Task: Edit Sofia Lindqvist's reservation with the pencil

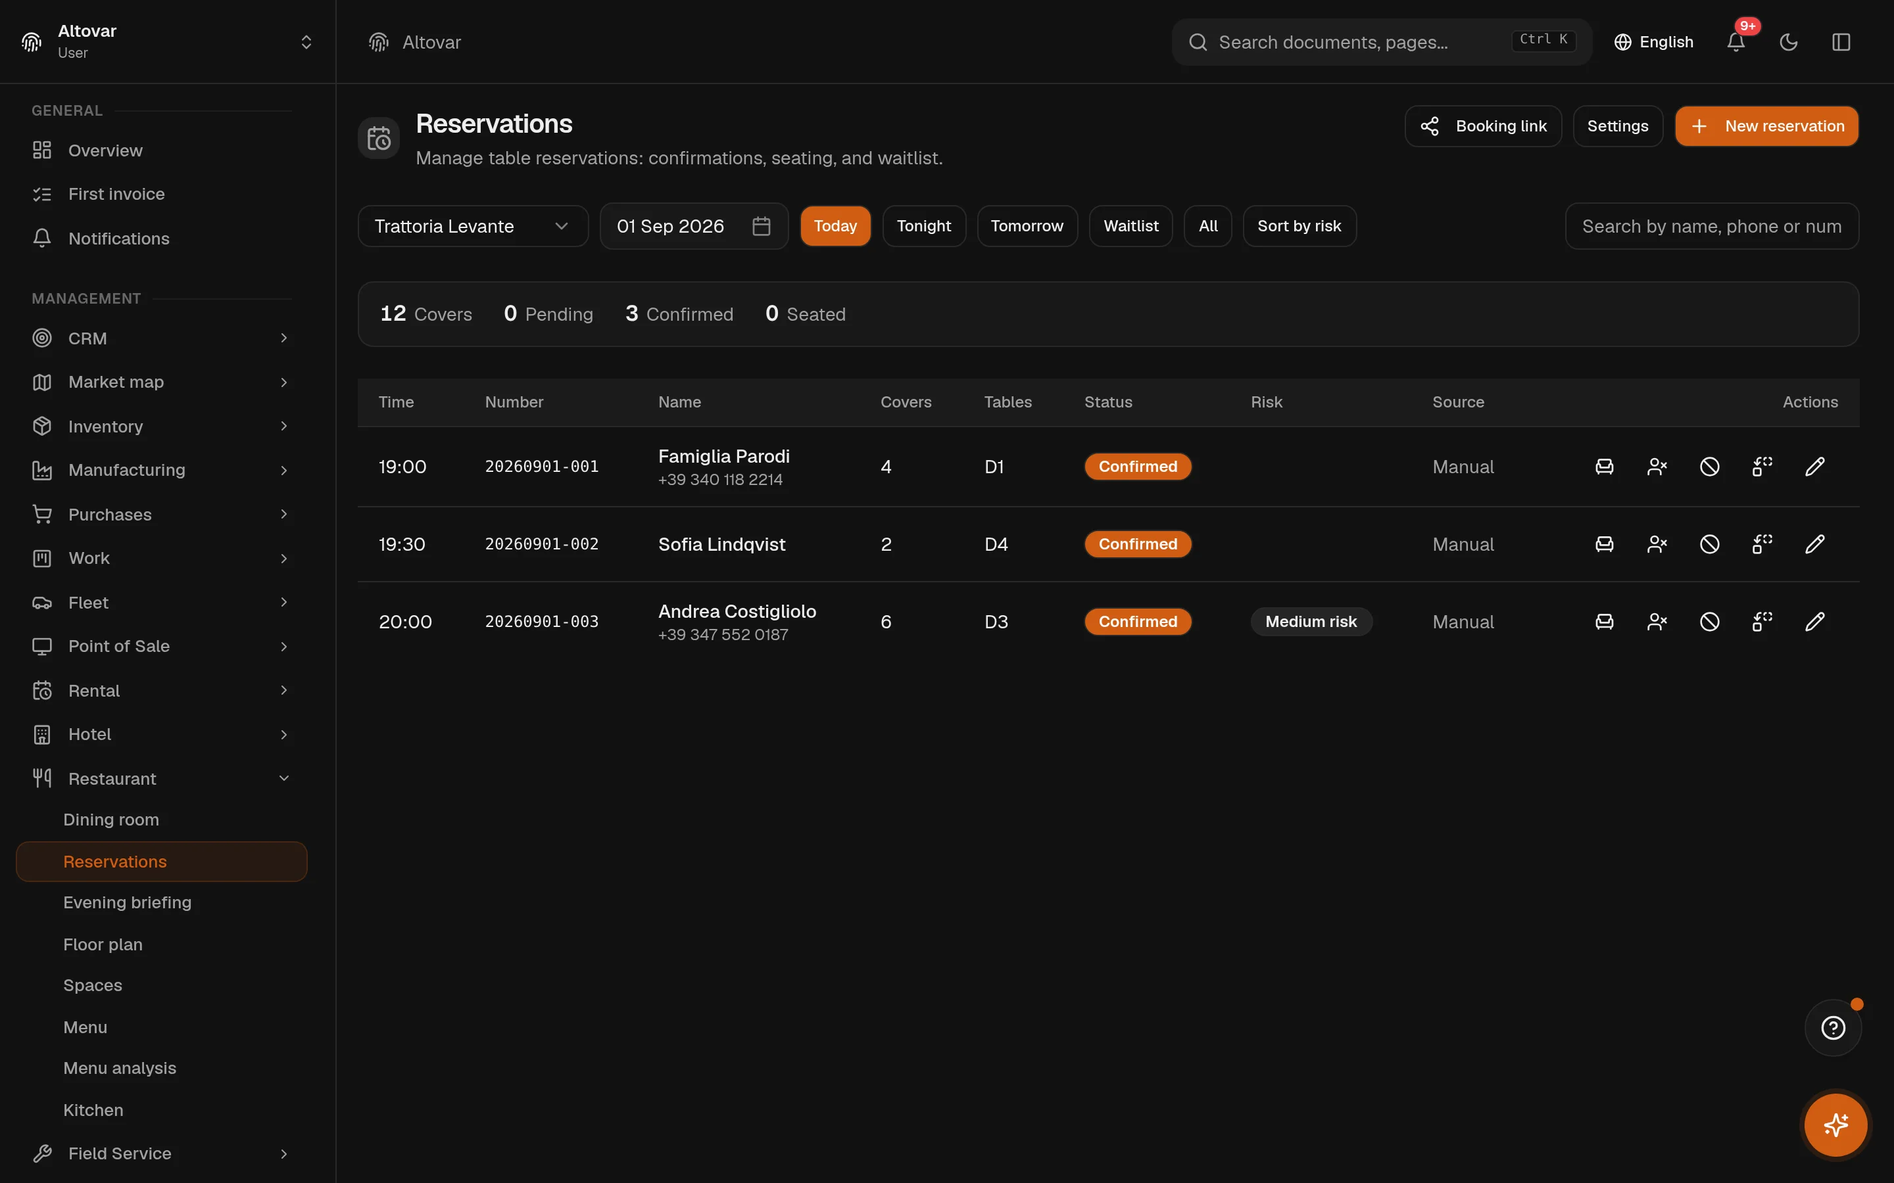Action: point(1815,544)
